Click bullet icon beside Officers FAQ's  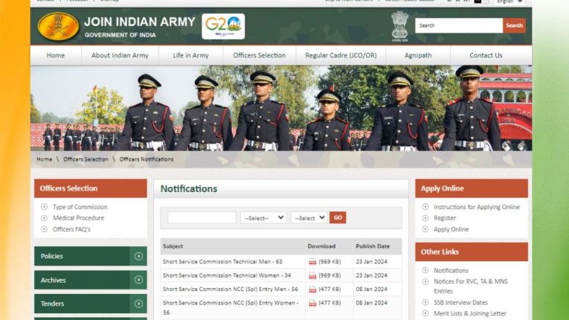pos(45,229)
